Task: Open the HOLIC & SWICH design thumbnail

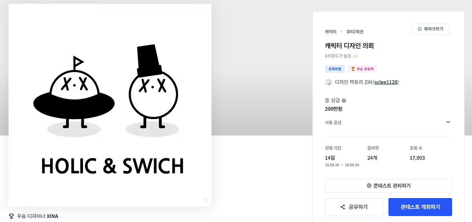Action: (x=110, y=105)
